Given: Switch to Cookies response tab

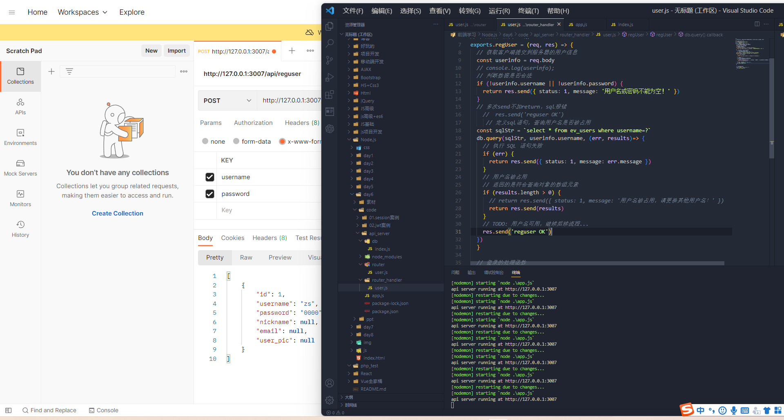Looking at the screenshot, I should pyautogui.click(x=233, y=238).
